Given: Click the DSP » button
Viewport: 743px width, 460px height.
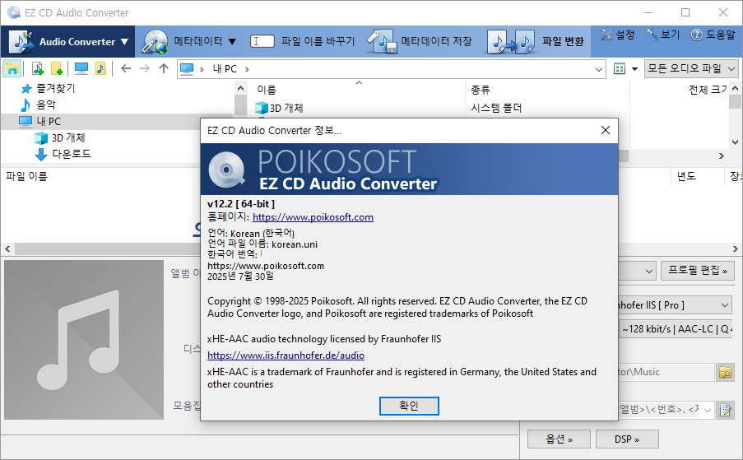Looking at the screenshot, I should pos(627,439).
